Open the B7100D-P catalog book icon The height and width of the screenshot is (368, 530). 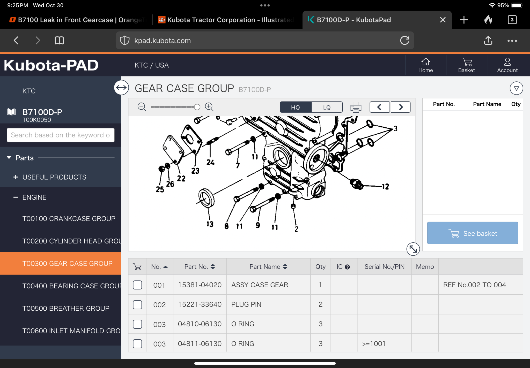click(11, 112)
